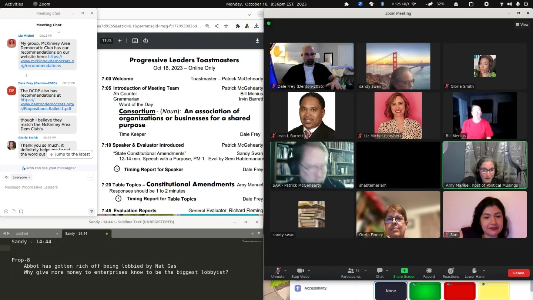Viewport: 533px width, 300px height.
Task: Select the Sandy - 14:44 Sublime tab
Action: point(87,234)
